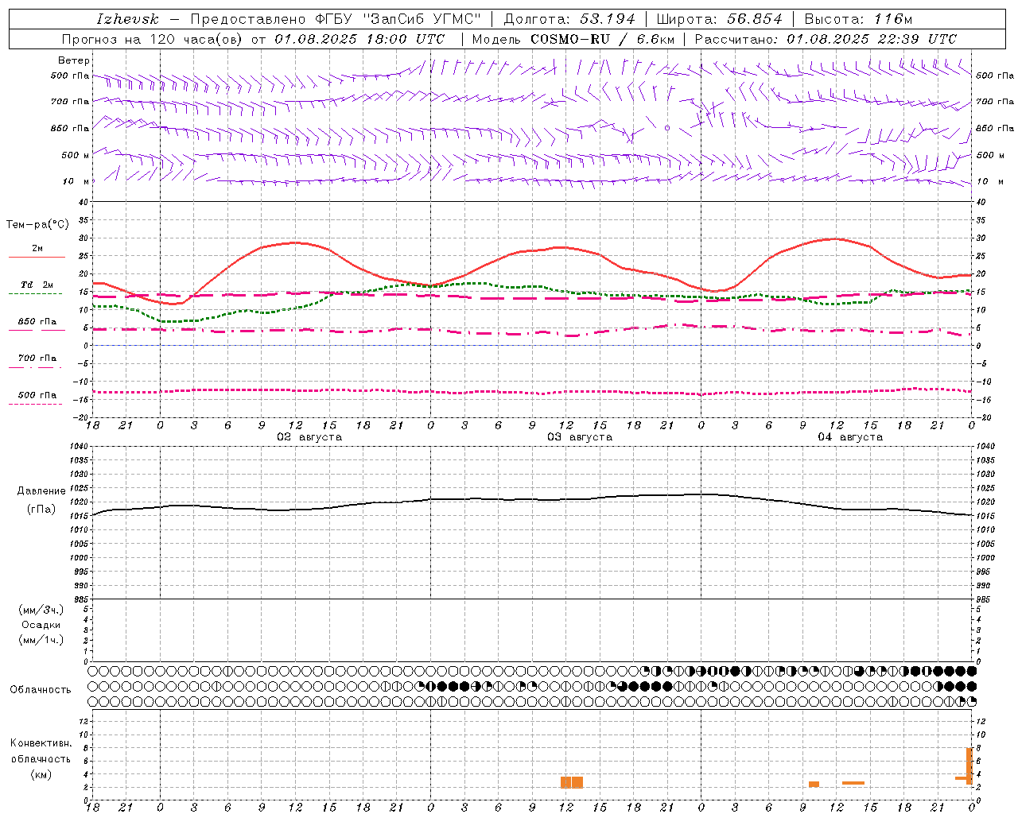Click the "10 м" wind level label on left
This screenshot has height=814, width=1018.
76,181
